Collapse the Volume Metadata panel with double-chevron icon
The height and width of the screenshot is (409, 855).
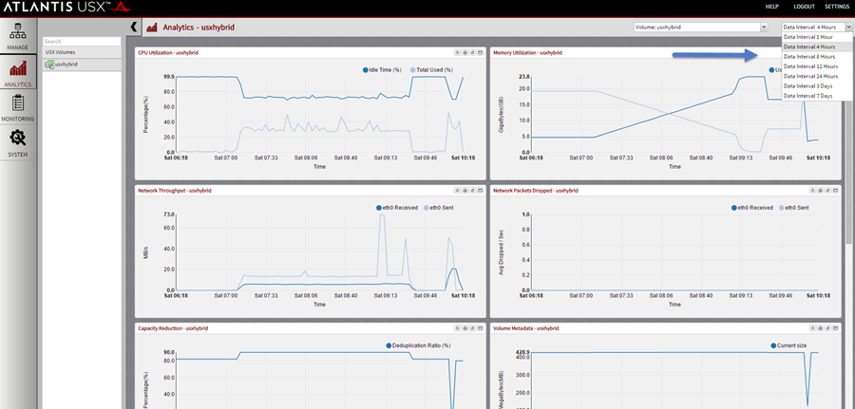coord(812,328)
